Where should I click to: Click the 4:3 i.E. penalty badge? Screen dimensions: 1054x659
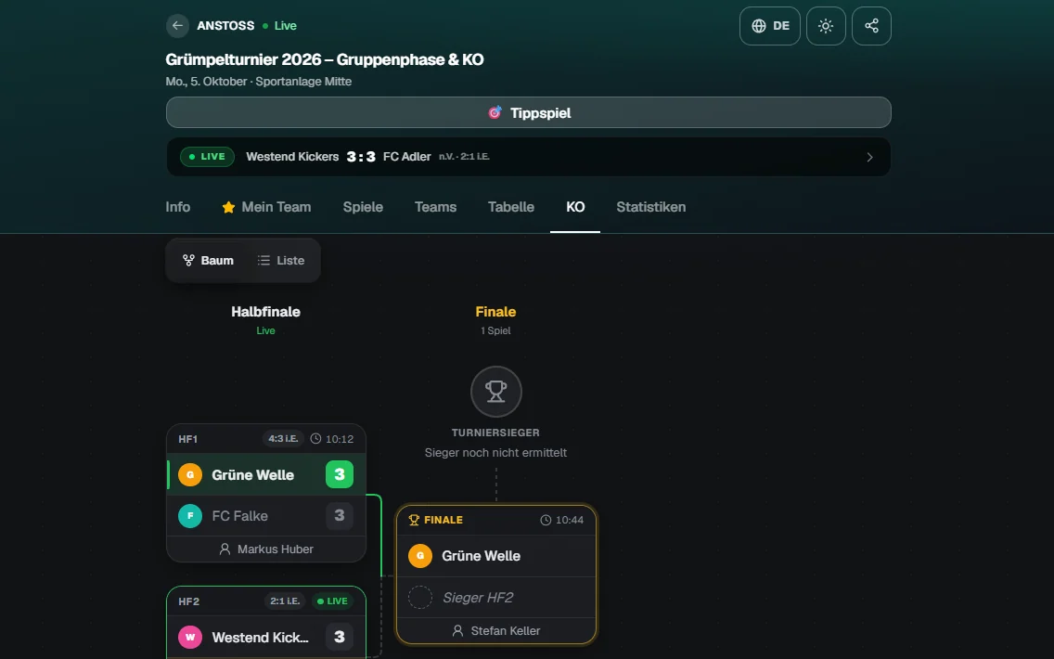283,439
